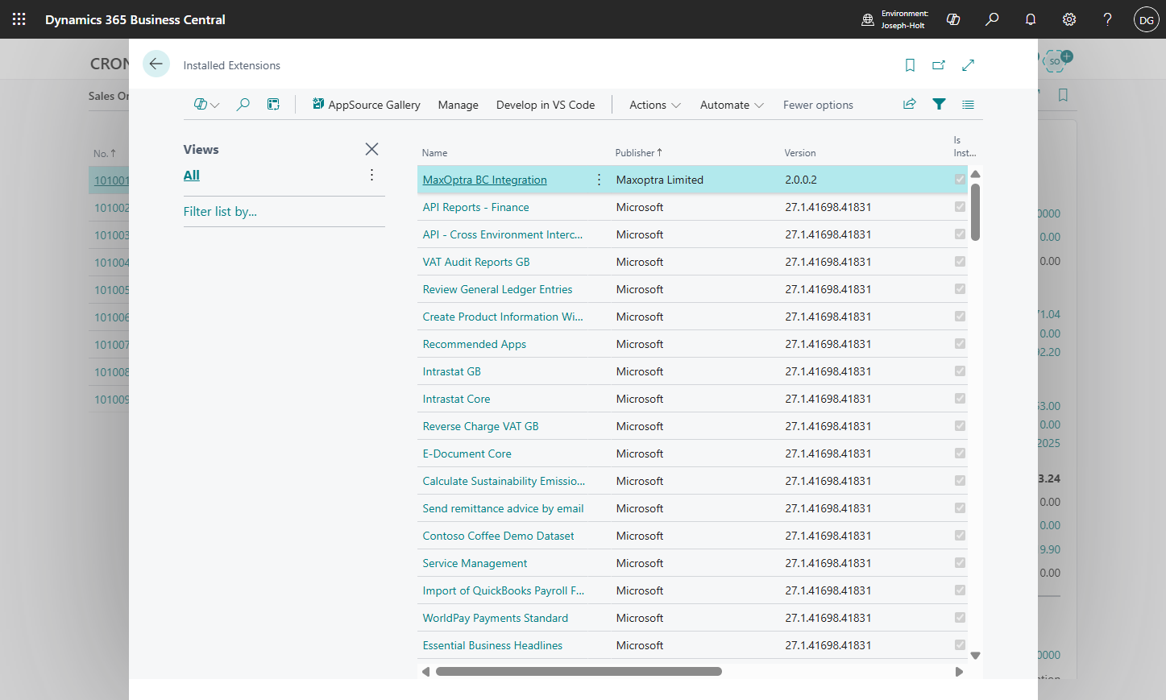Toggle the filter pane funnel icon
Screen dimensions: 1166x700
tap(939, 104)
